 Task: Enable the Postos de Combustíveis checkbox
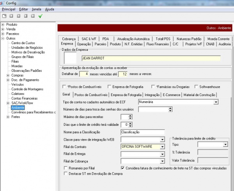click(x=65, y=87)
